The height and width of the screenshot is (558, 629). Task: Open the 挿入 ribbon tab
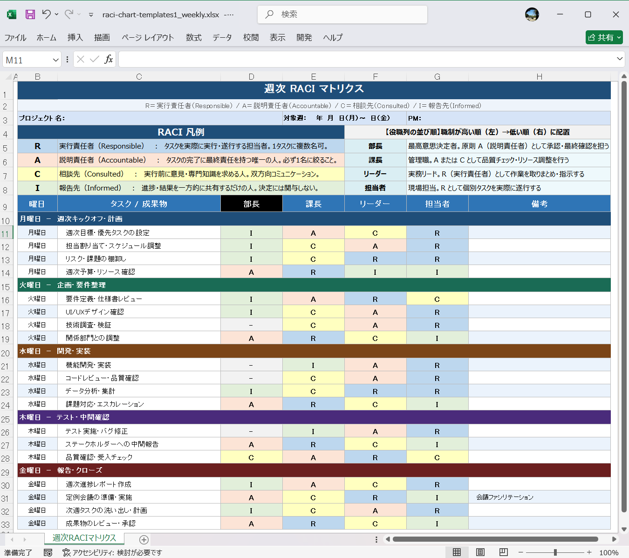pyautogui.click(x=75, y=38)
